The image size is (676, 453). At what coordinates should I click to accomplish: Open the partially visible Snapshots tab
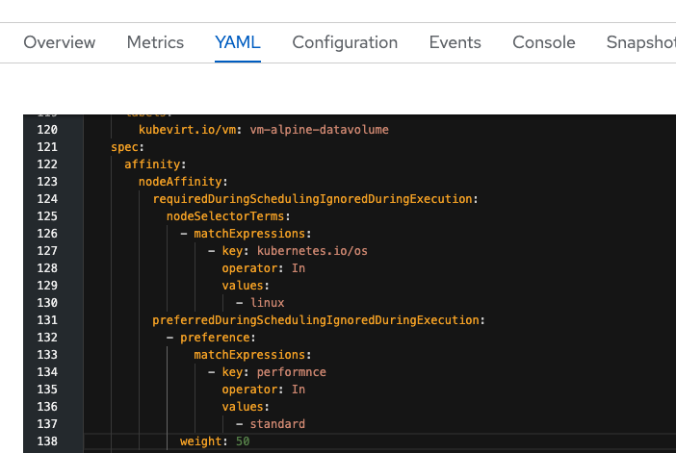click(640, 42)
